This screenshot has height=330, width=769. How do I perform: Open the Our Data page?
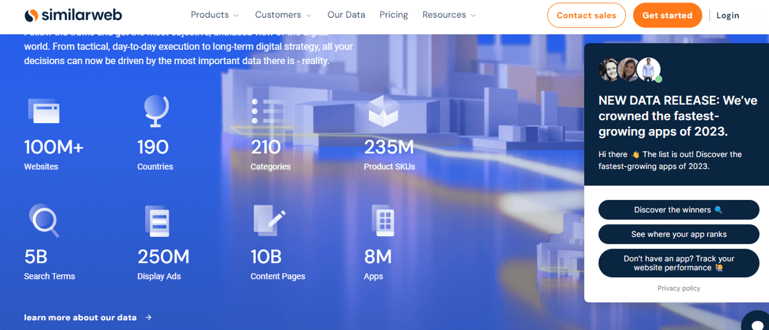pos(346,15)
